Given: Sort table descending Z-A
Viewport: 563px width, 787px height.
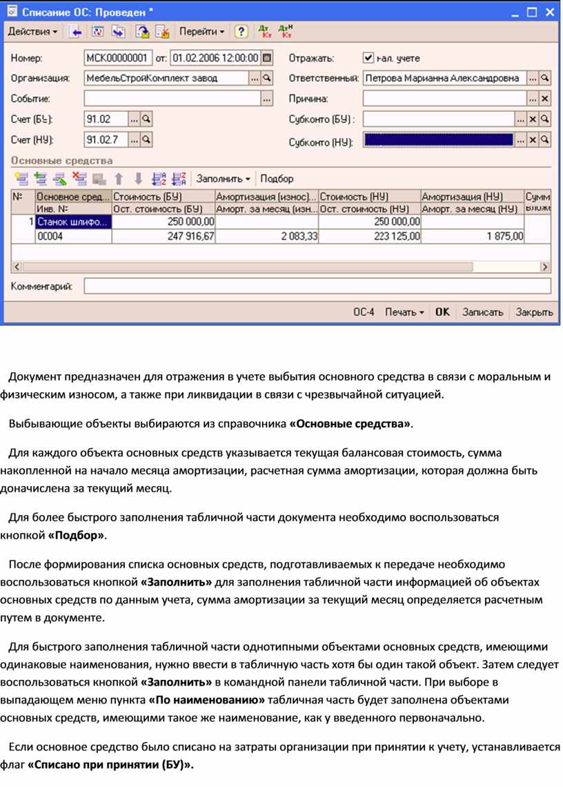Looking at the screenshot, I should pos(179,179).
